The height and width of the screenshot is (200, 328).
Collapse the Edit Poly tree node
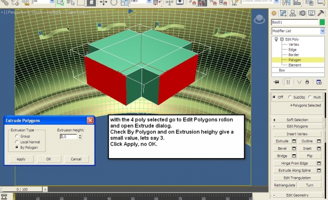[x=282, y=39]
